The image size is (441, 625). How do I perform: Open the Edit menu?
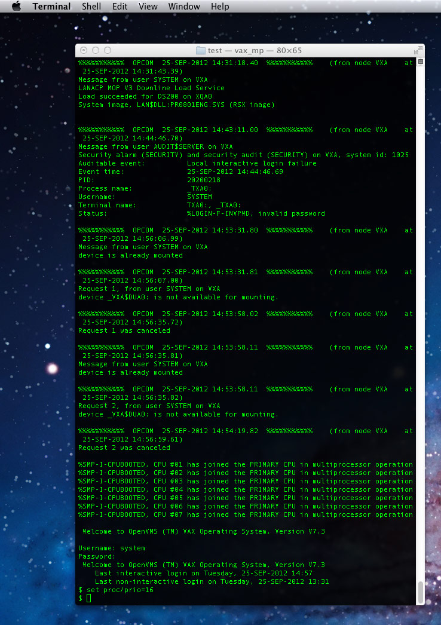(120, 7)
